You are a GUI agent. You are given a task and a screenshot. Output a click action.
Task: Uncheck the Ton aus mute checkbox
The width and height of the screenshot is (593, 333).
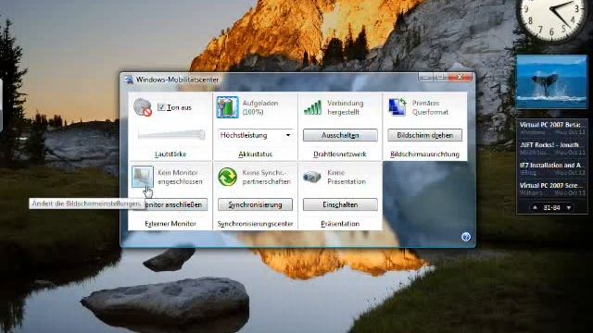point(161,107)
